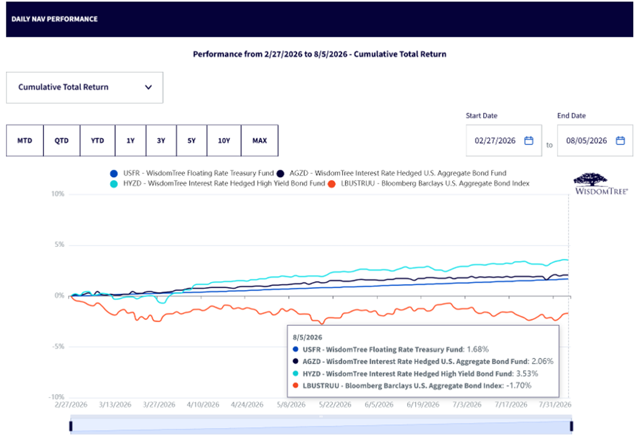The image size is (638, 436).
Task: Click tooltip USFR value 1.68%
Action: [477, 349]
